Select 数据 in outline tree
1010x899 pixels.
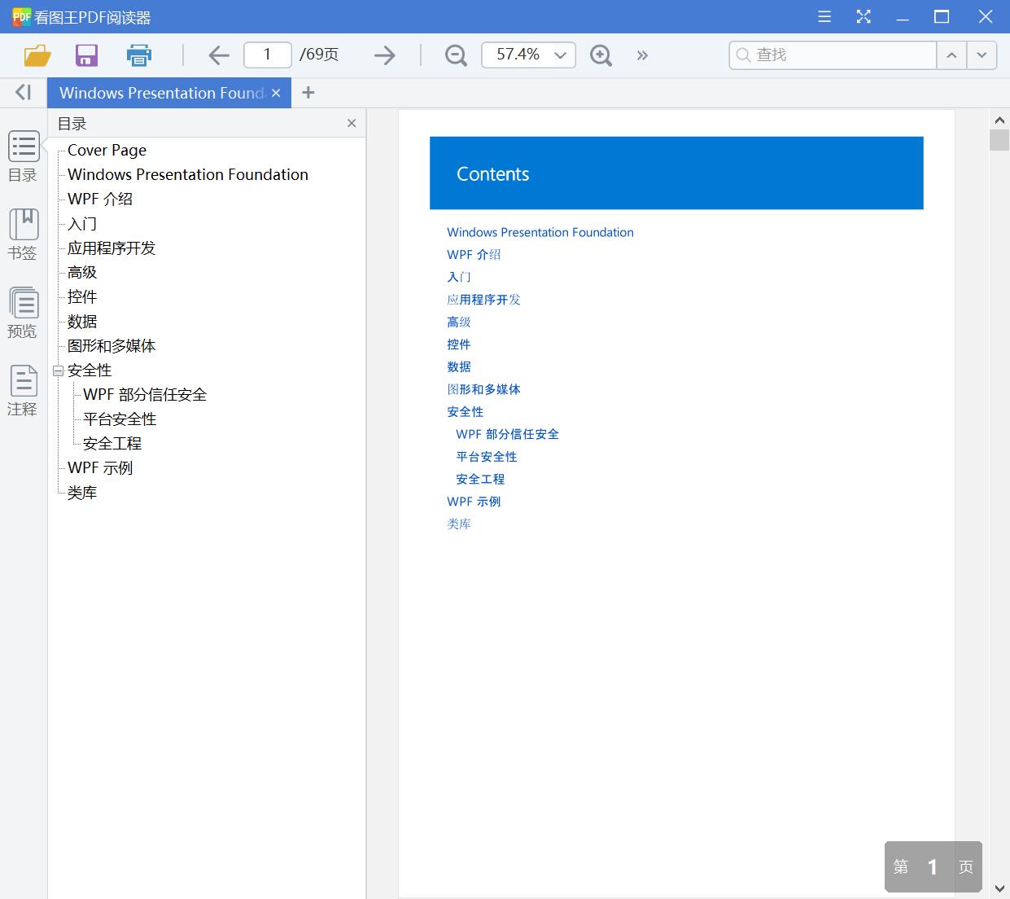tap(82, 321)
